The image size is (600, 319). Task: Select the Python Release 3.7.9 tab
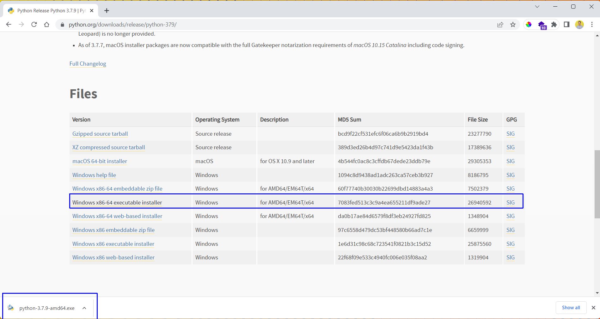[51, 11]
